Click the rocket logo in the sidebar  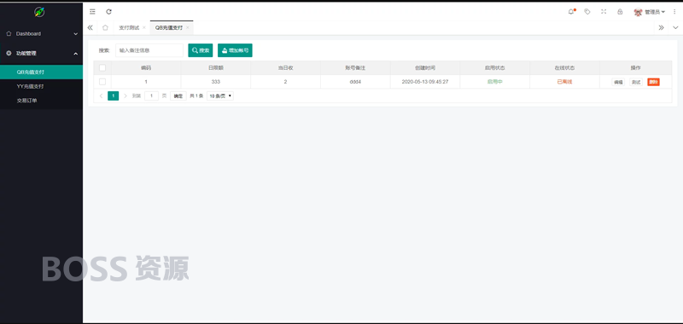tap(39, 12)
